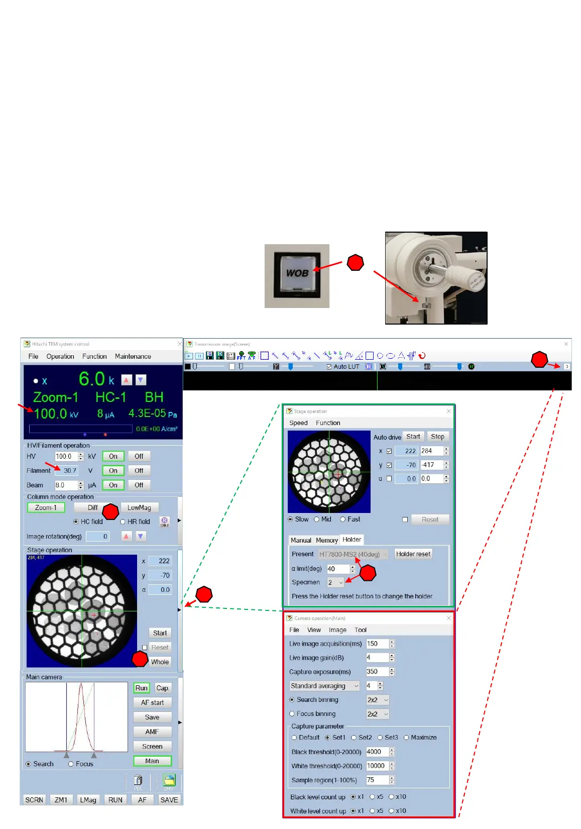Click the red undo arrow icon
581x829 pixels.
coord(422,355)
